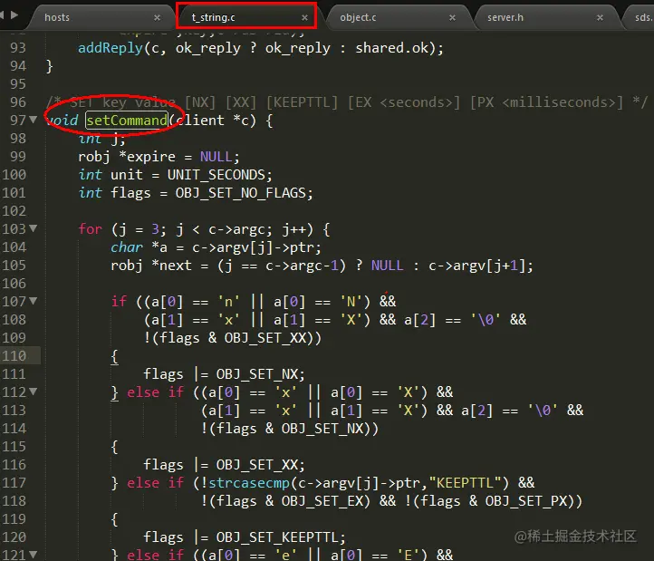The height and width of the screenshot is (561, 654).
Task: Click the opening brace on line 110
Action: 114,356
